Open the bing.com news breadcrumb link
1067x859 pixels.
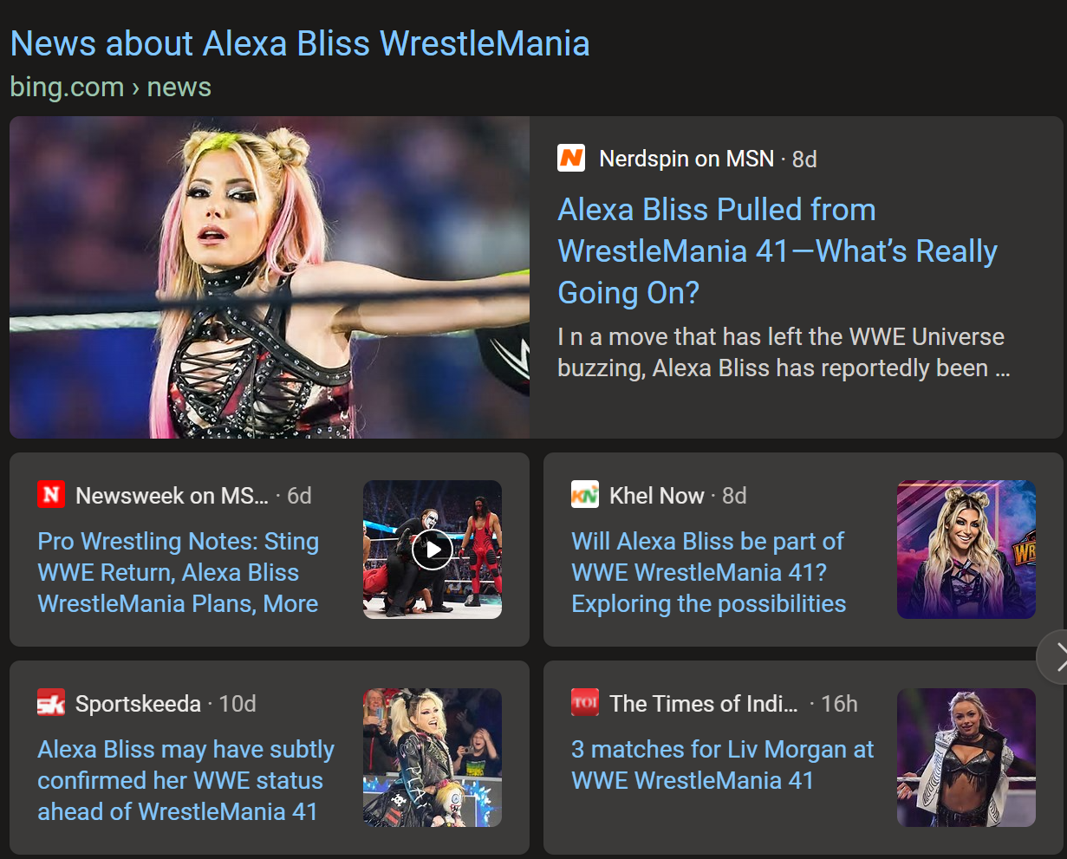coord(110,88)
